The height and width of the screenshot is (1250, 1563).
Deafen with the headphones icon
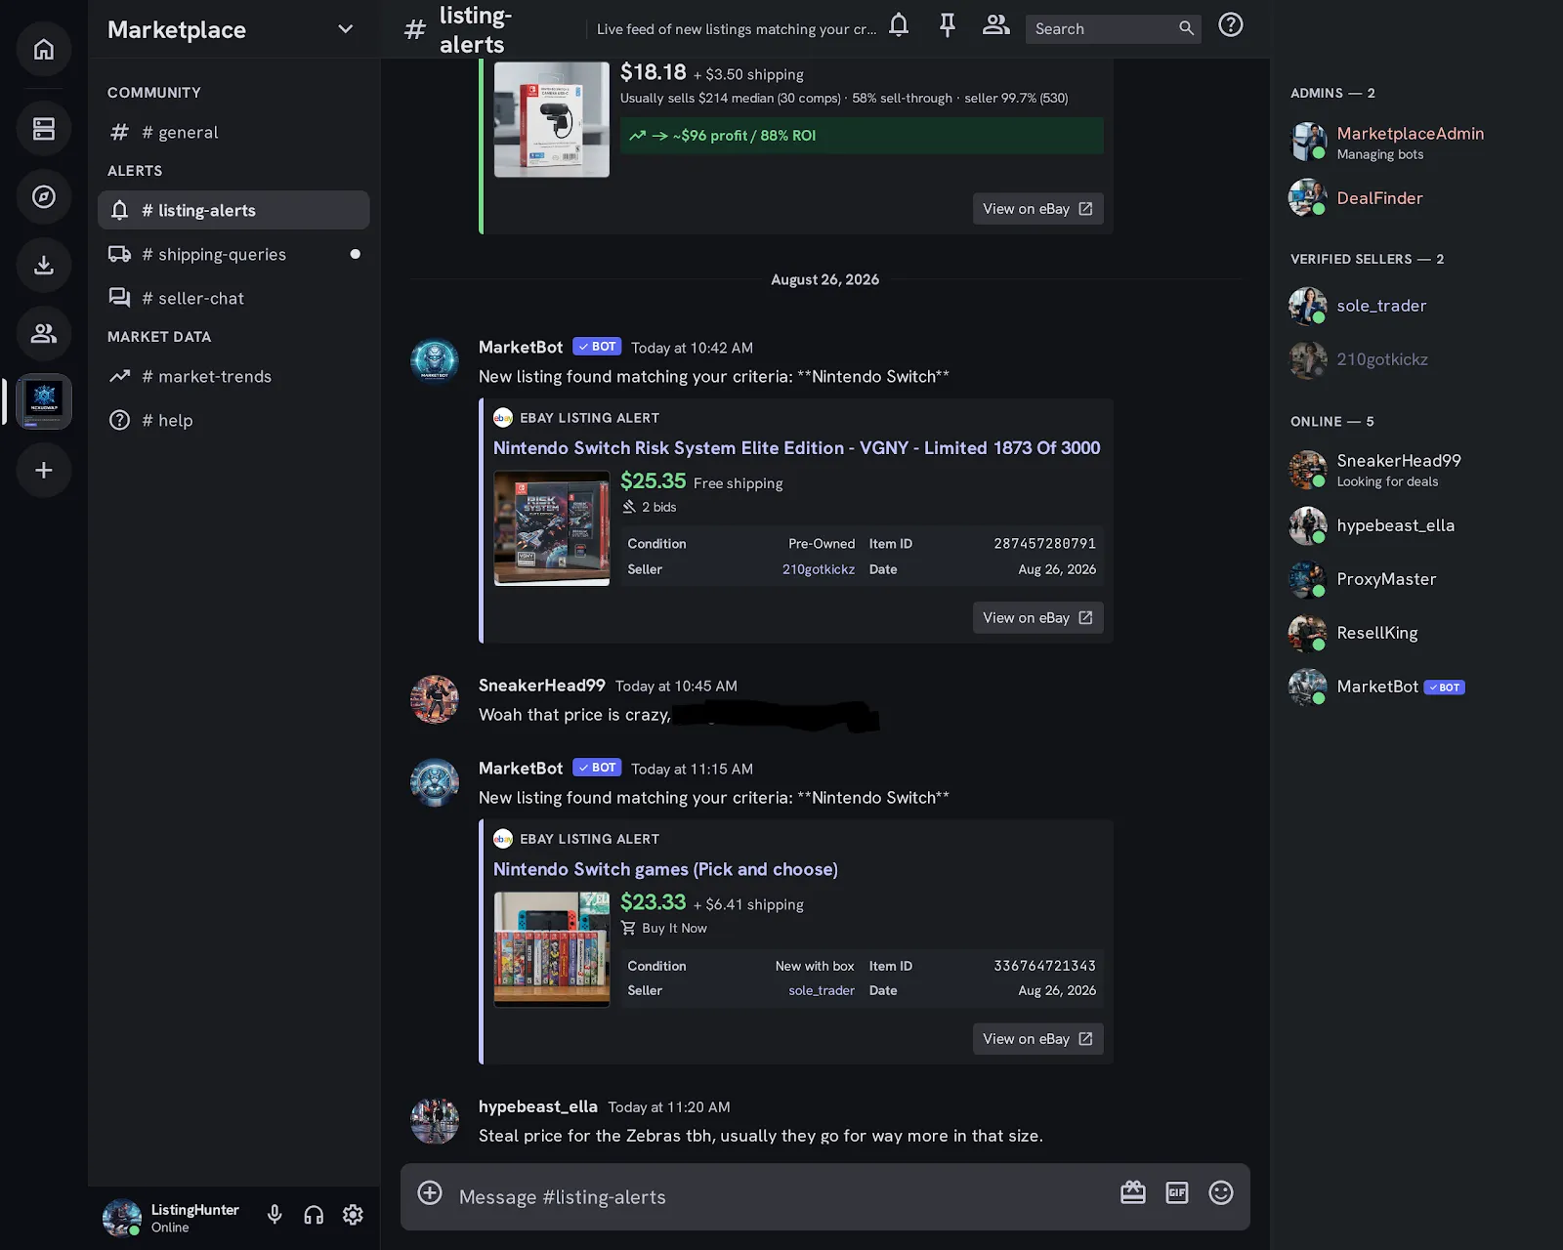(x=314, y=1215)
